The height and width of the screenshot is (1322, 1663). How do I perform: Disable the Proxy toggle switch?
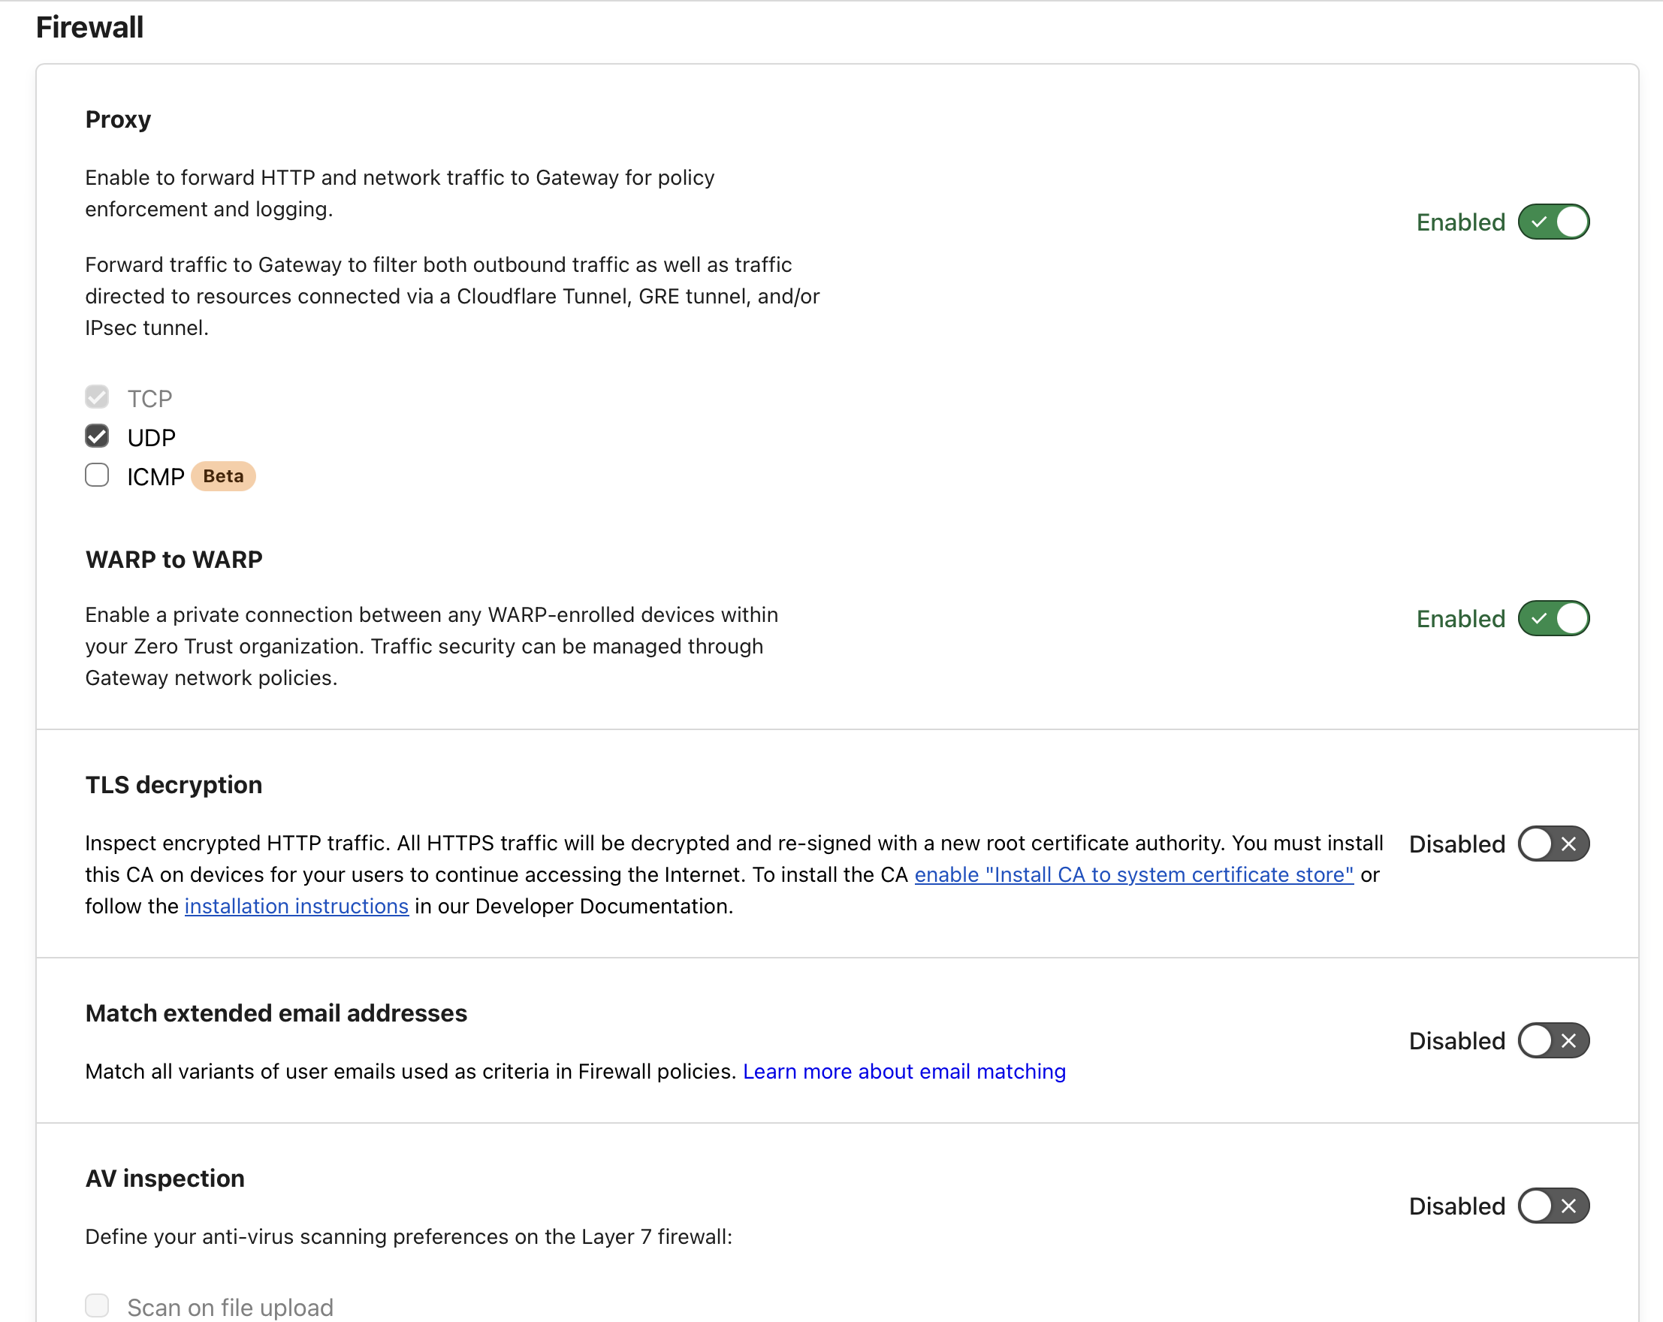click(1553, 222)
